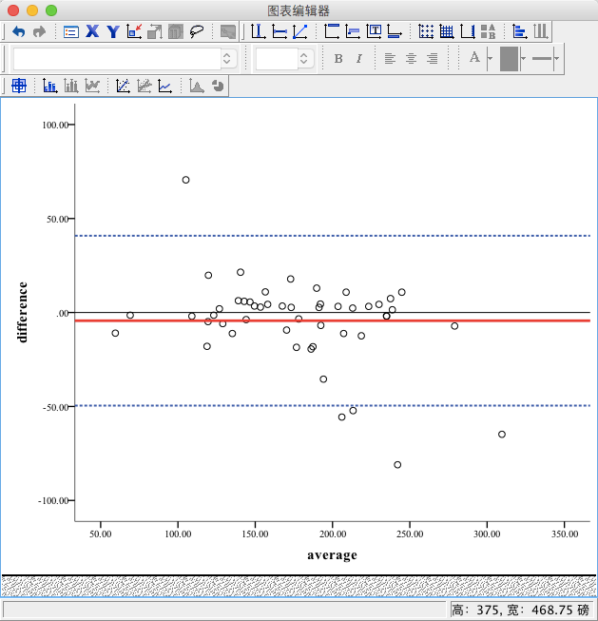The height and width of the screenshot is (621, 598).
Task: Click the "-100.00" Y-axis tick label
Action: click(53, 501)
